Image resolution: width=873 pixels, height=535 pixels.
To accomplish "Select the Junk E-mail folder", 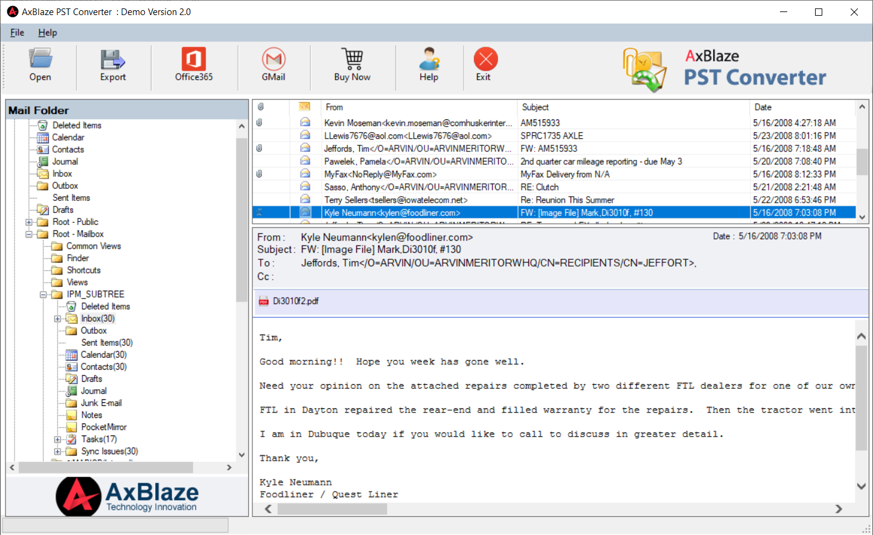I will 101,403.
